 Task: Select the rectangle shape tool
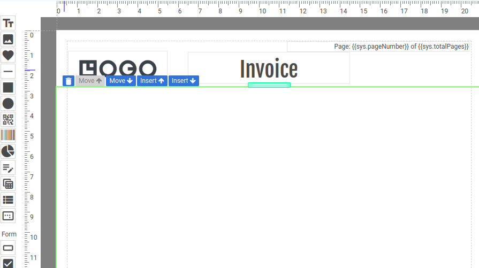[x=8, y=87]
